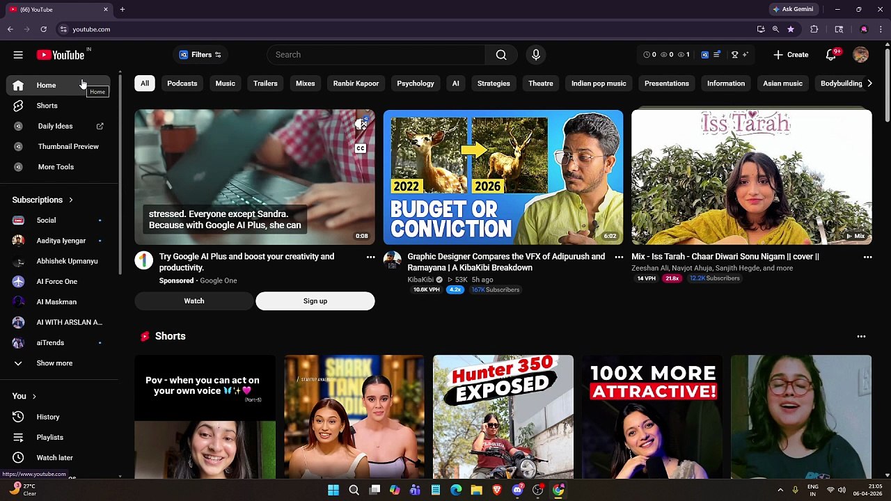891x501 pixels.
Task: Select the Podcasts chip
Action: [x=182, y=83]
